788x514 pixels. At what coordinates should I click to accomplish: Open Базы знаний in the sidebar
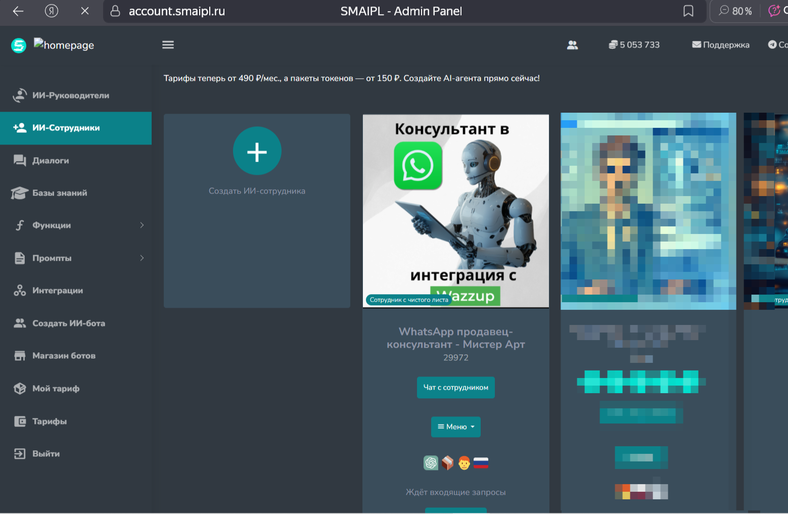click(x=76, y=193)
